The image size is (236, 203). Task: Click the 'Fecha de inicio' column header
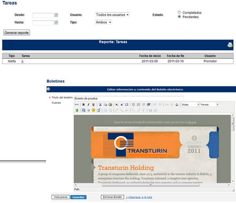[x=150, y=56]
